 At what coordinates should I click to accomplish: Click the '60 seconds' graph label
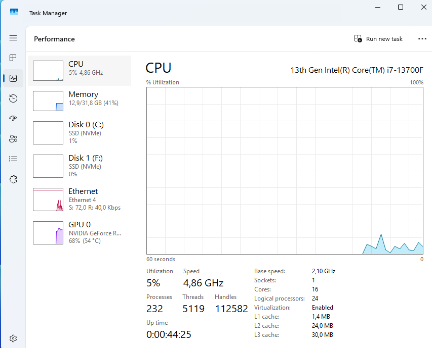click(161, 259)
